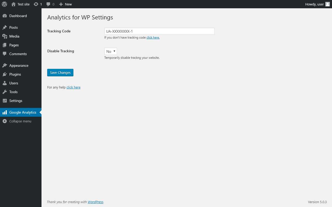Navigate to the Pages menu
The width and height of the screenshot is (332, 207).
pyautogui.click(x=21, y=45)
